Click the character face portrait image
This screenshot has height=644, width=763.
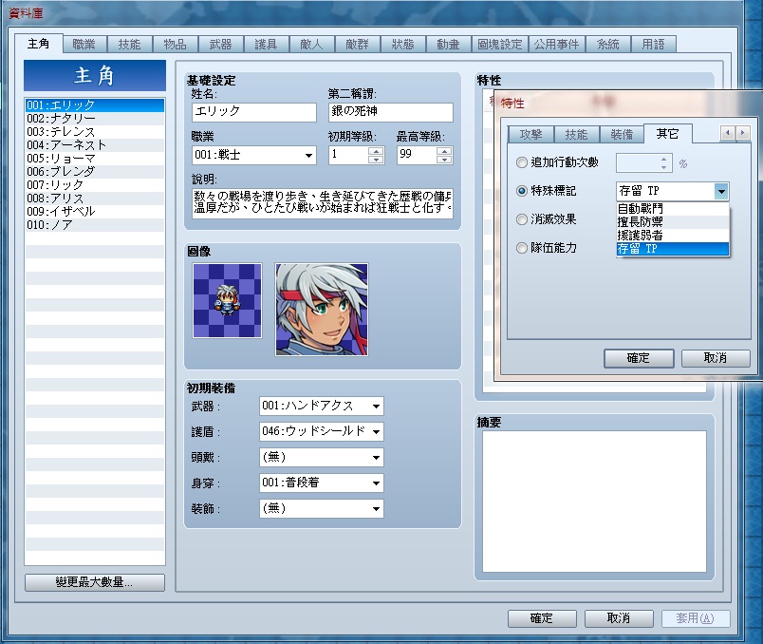point(322,310)
